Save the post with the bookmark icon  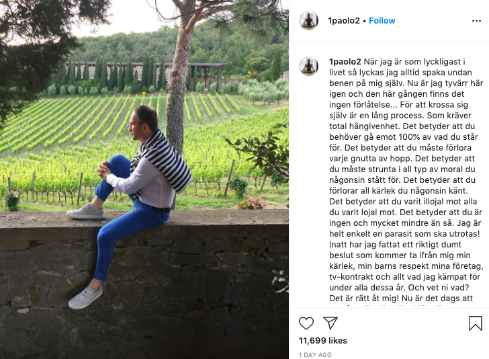pyautogui.click(x=476, y=323)
